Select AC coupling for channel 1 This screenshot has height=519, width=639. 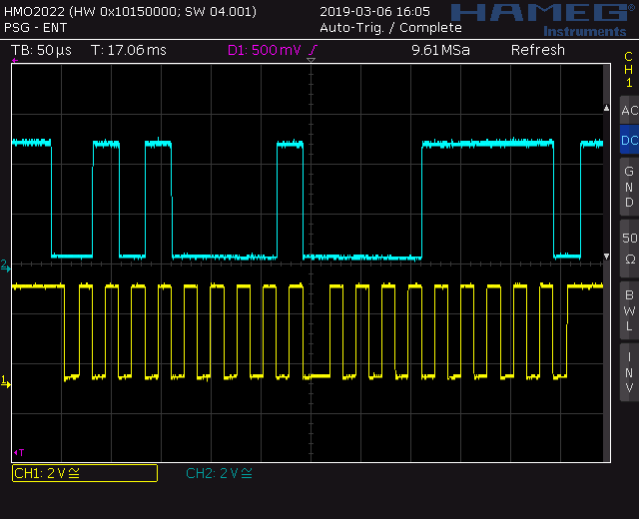point(629,110)
